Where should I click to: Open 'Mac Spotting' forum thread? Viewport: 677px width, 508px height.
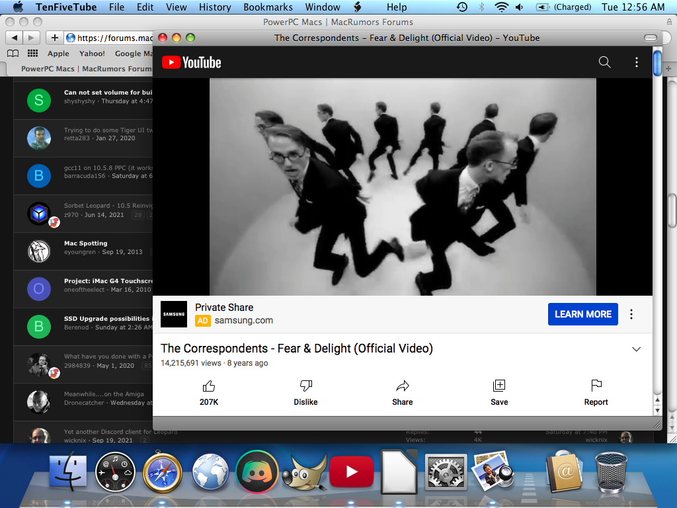tap(85, 243)
